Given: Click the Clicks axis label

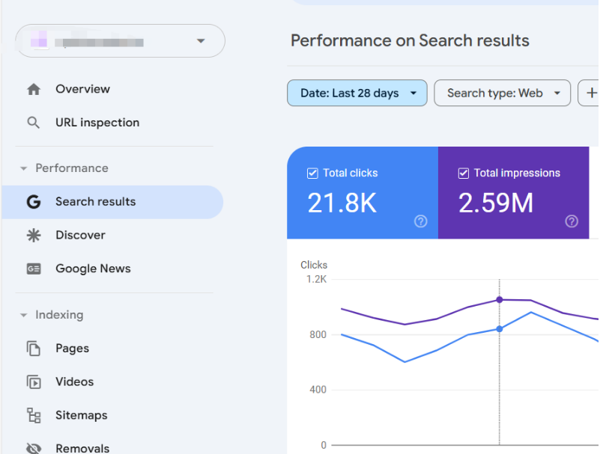Looking at the screenshot, I should 314,265.
